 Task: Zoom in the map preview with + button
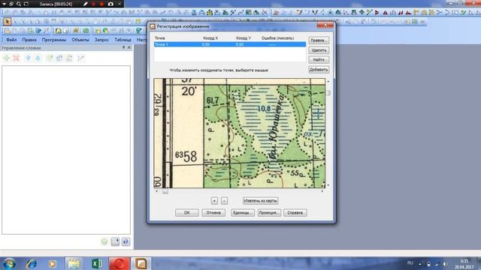pyautogui.click(x=214, y=201)
